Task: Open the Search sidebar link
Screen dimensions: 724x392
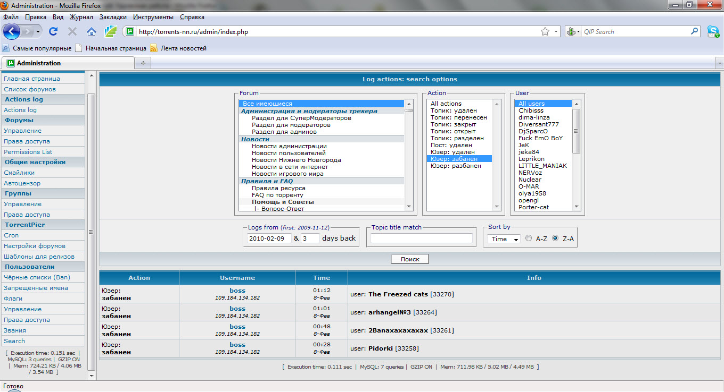Action: [14, 341]
